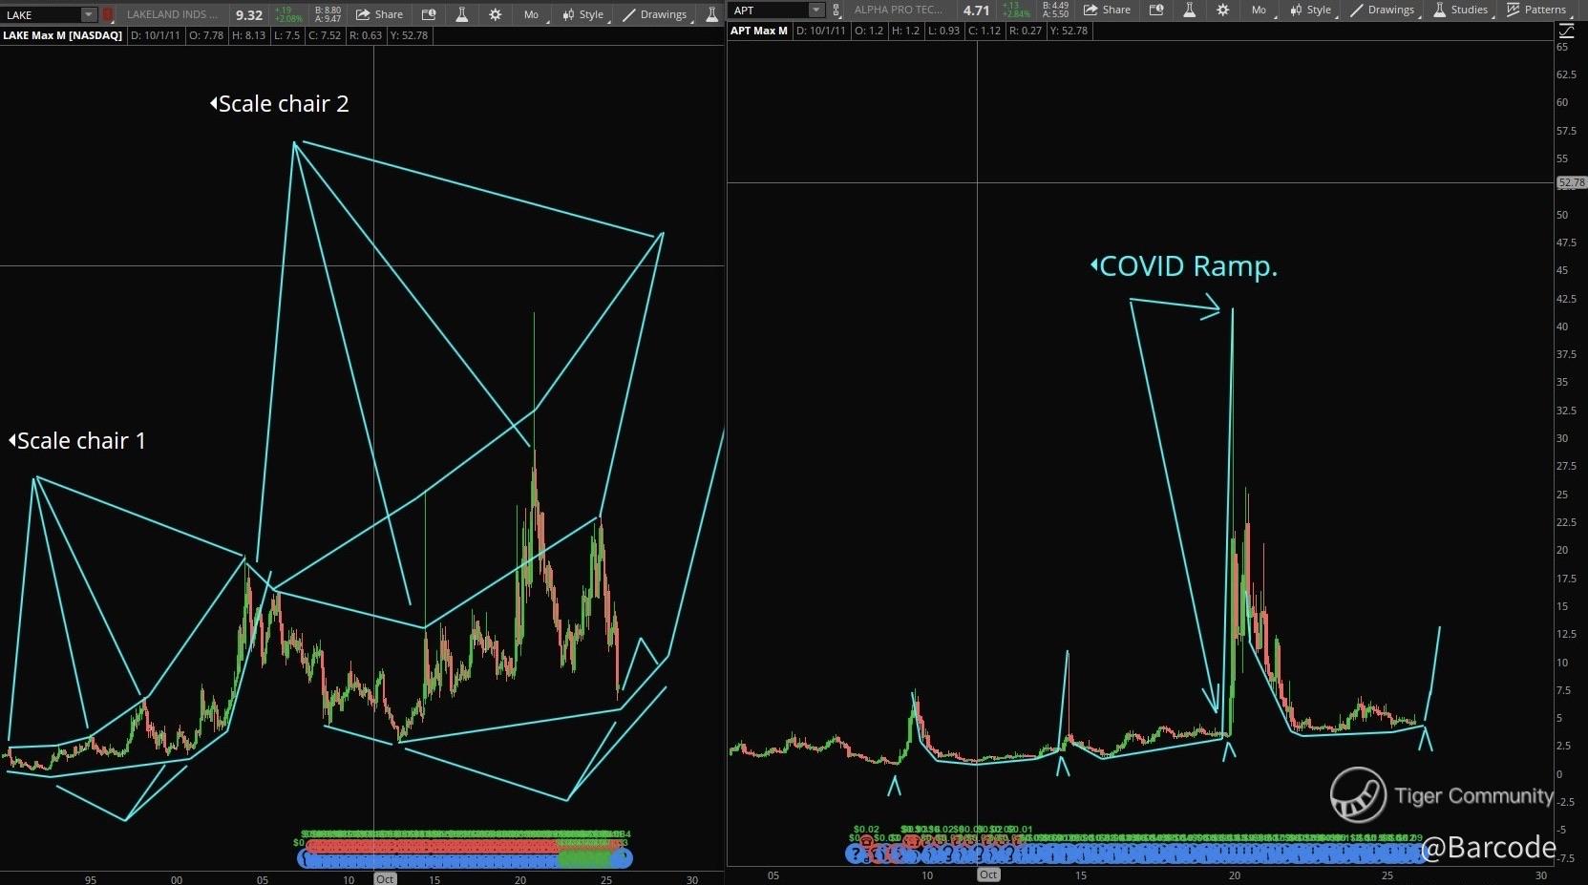Click the 'APT Max M' chart label
This screenshot has width=1588, height=885.
tap(759, 31)
